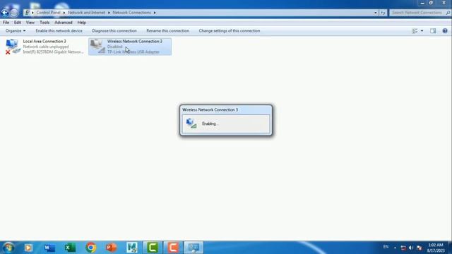Screen dimensions: 452x254
Task: Click Rename this connection
Action: [x=168, y=31]
